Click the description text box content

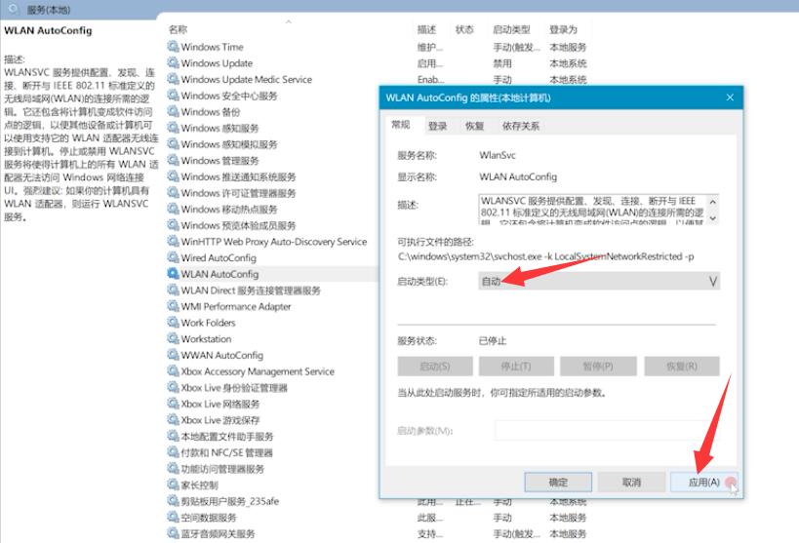(x=592, y=210)
